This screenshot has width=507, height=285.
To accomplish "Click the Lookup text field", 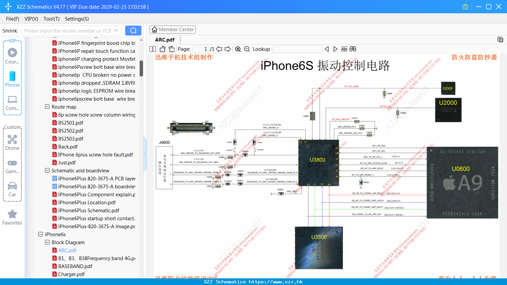I will click(297, 49).
